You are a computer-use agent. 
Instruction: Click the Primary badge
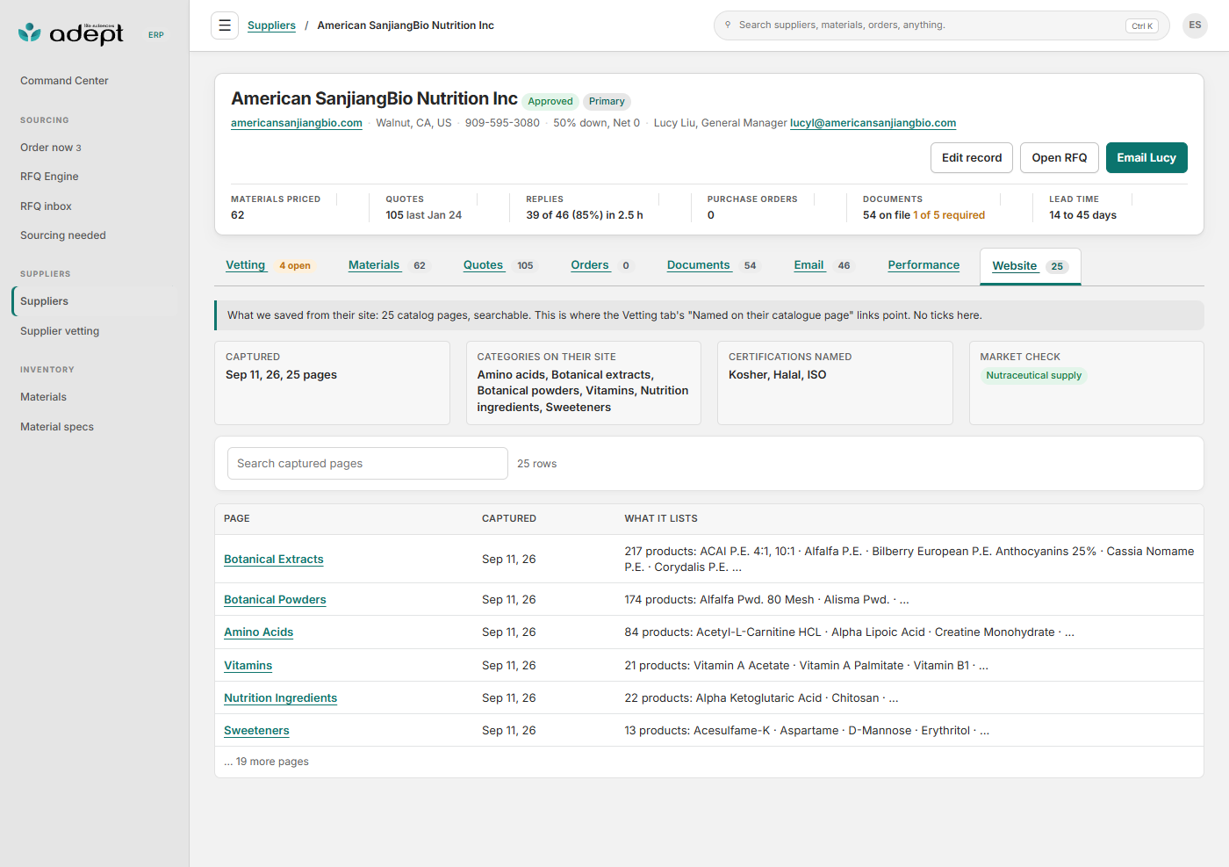[x=607, y=102]
